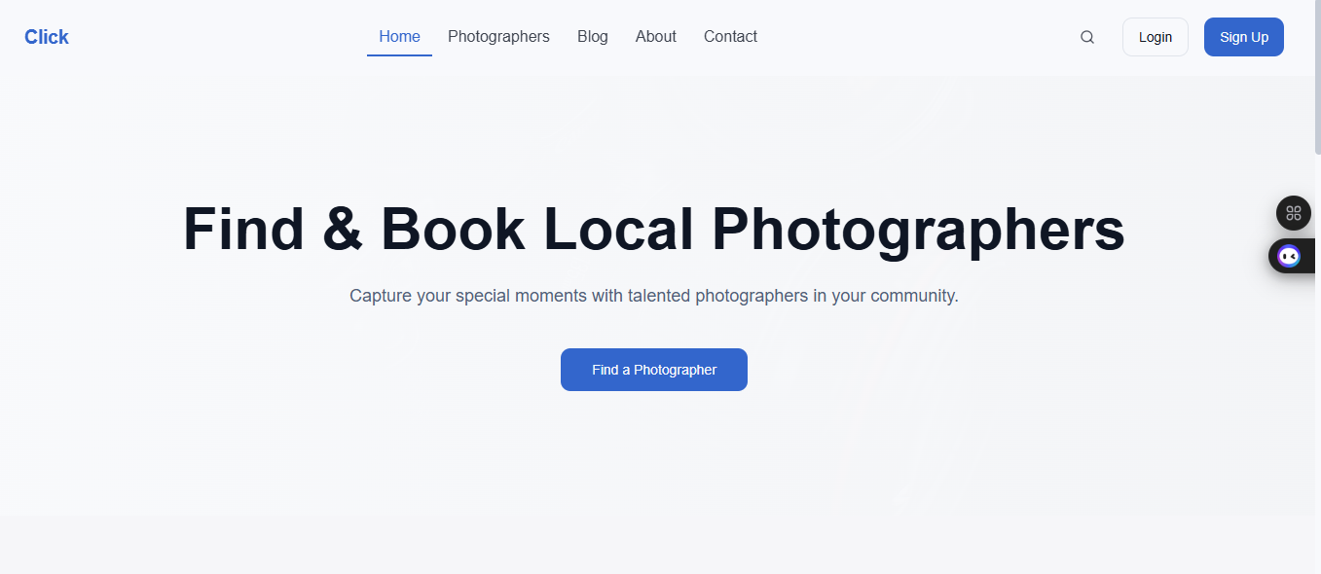Go to the Photographers nav link
The height and width of the screenshot is (574, 1321).
[x=498, y=37]
